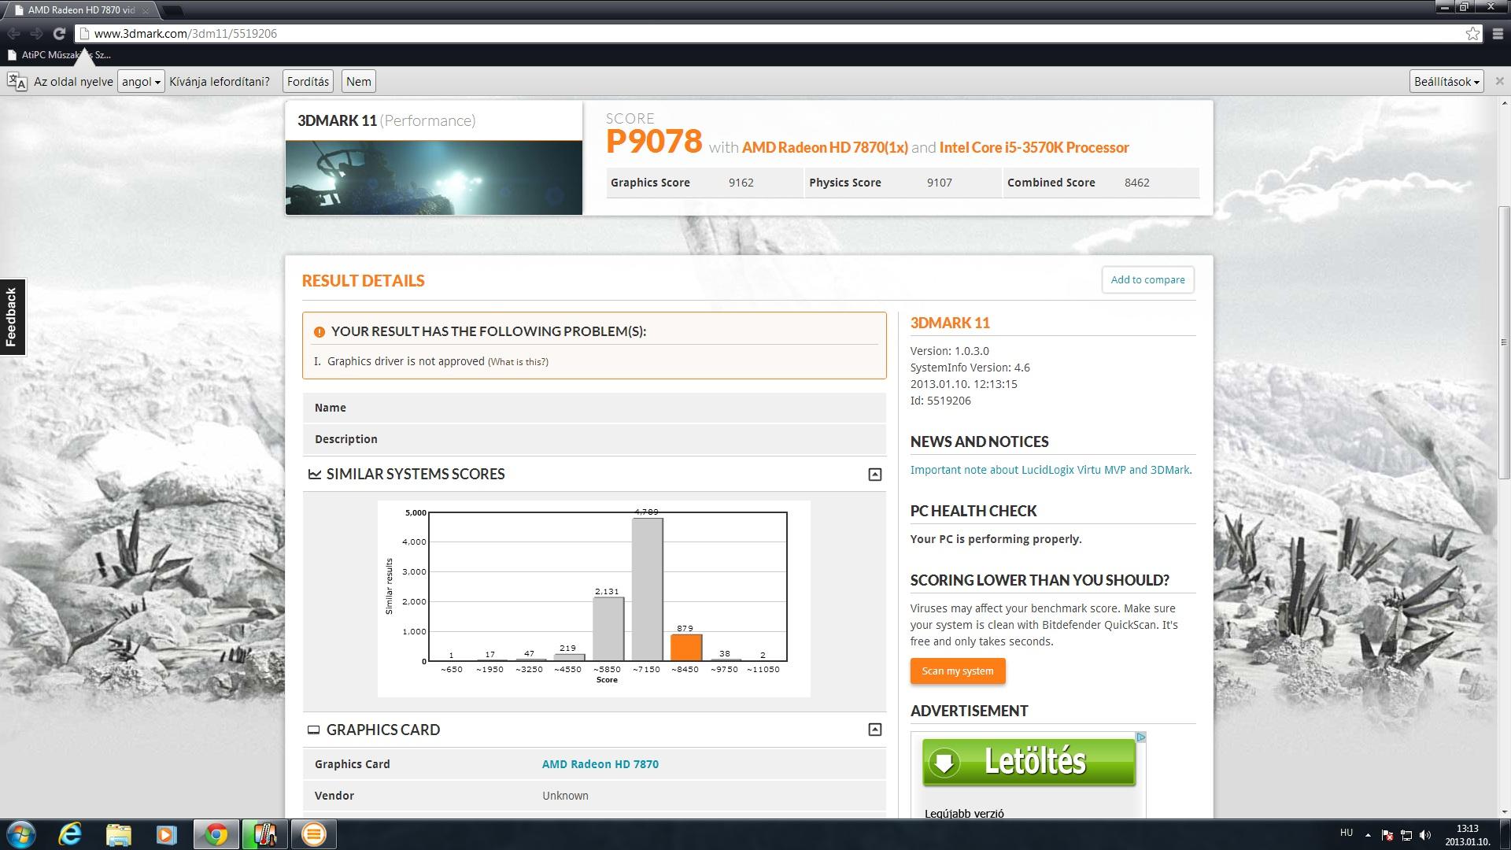Image resolution: width=1511 pixels, height=850 pixels.
Task: Click the address bar URL field
Action: point(771,33)
